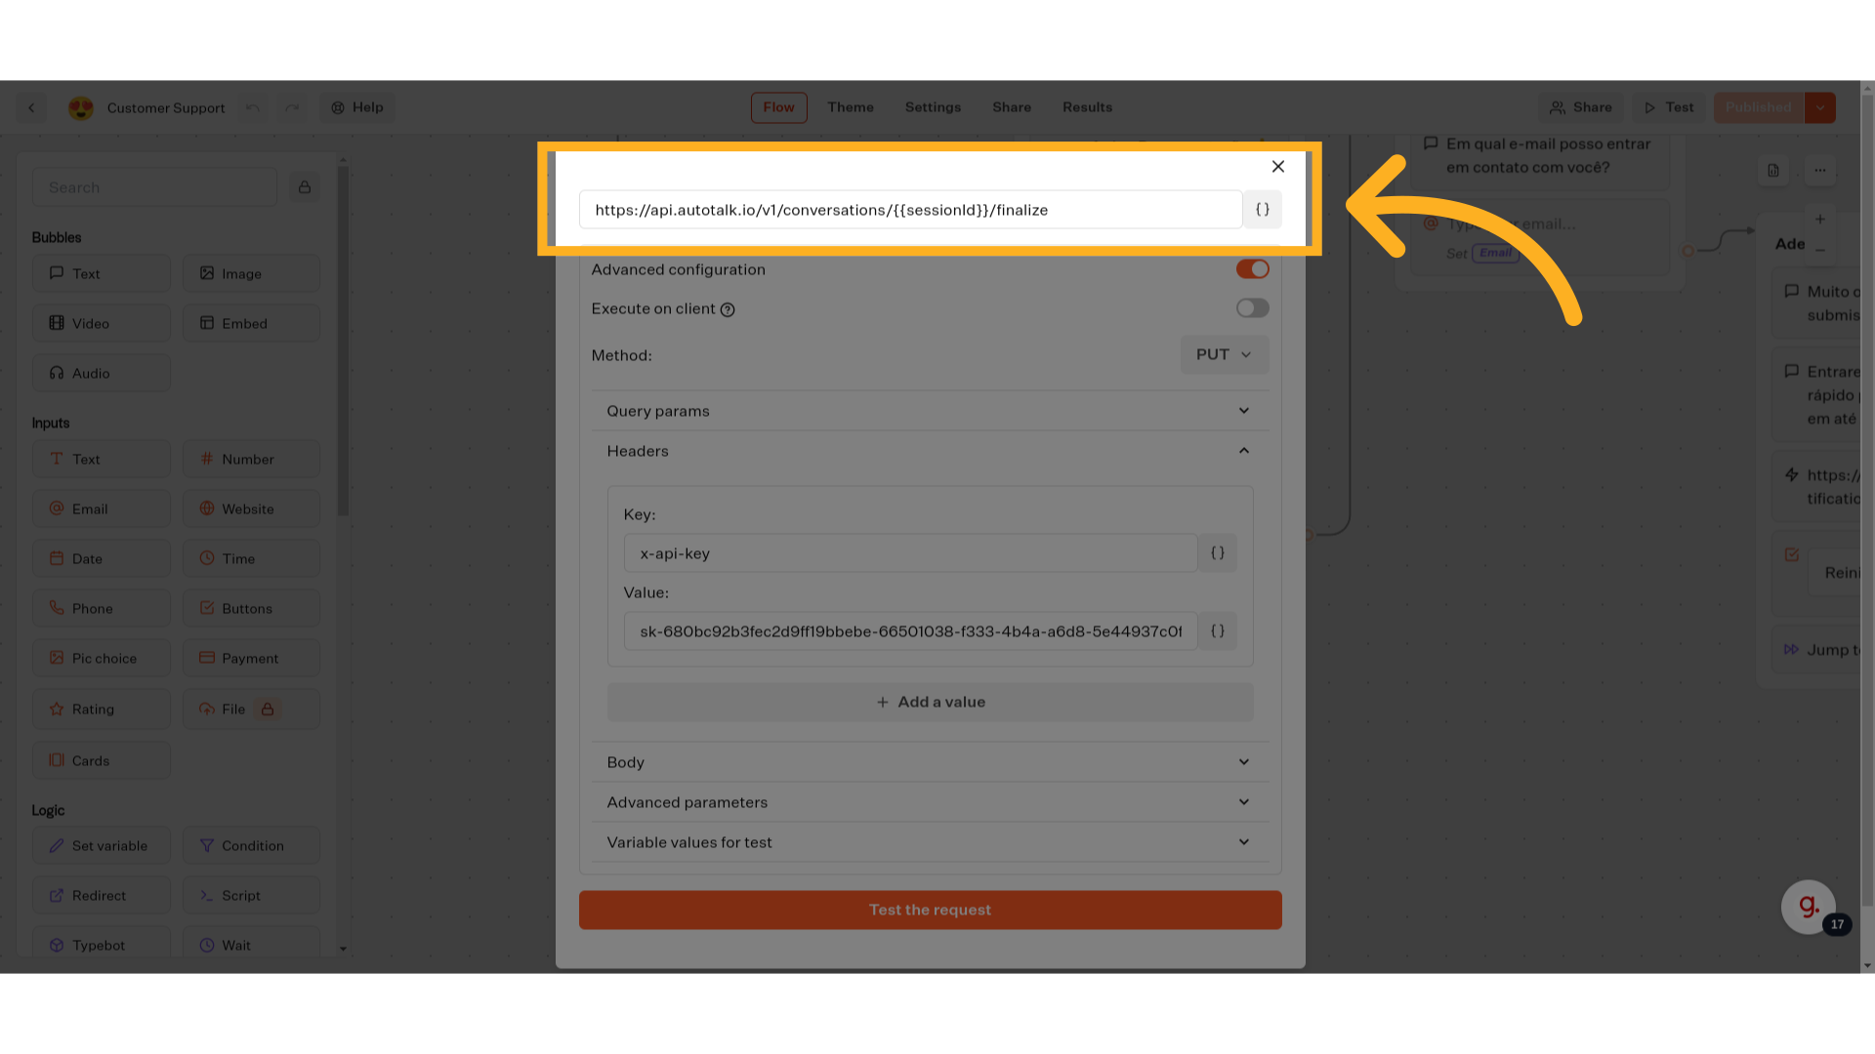Select the Cards input block
The image size is (1875, 1054).
click(x=102, y=760)
